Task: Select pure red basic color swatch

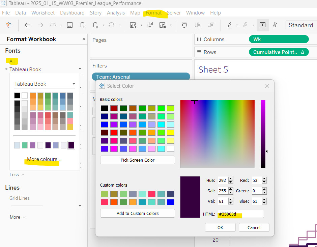Action: (114, 133)
